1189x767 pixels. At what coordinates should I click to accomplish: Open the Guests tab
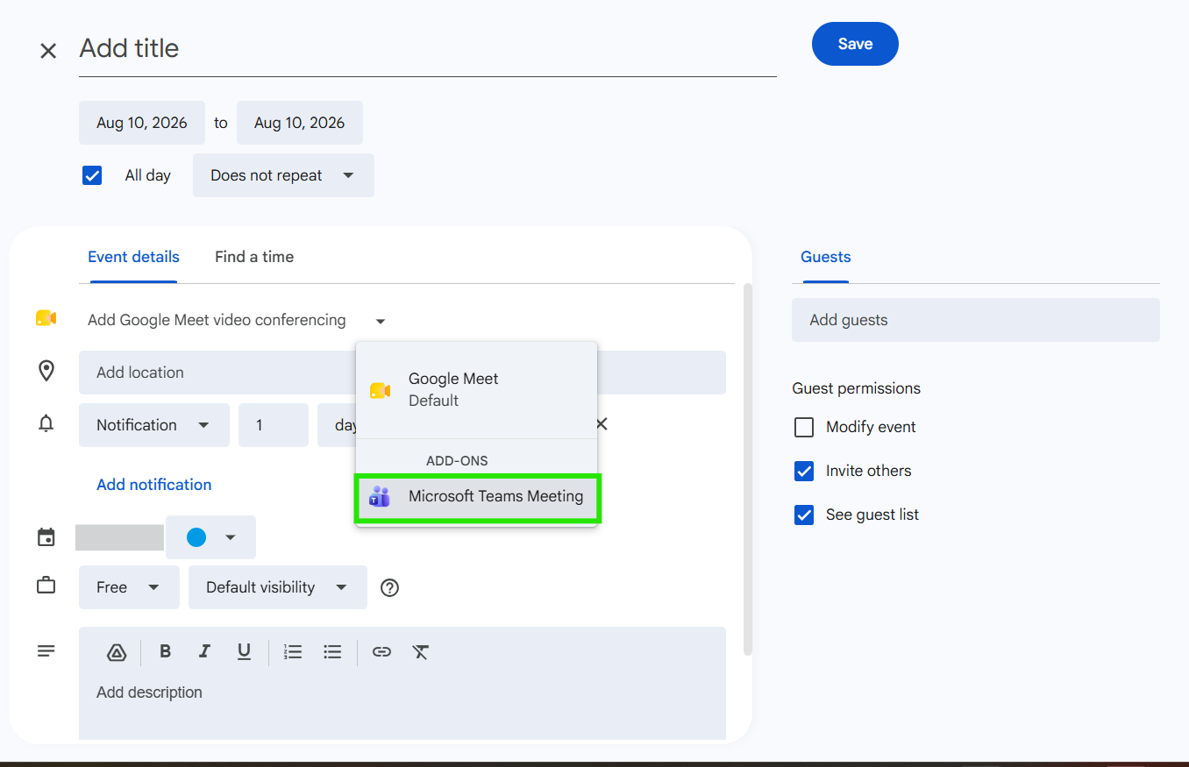[x=826, y=257]
